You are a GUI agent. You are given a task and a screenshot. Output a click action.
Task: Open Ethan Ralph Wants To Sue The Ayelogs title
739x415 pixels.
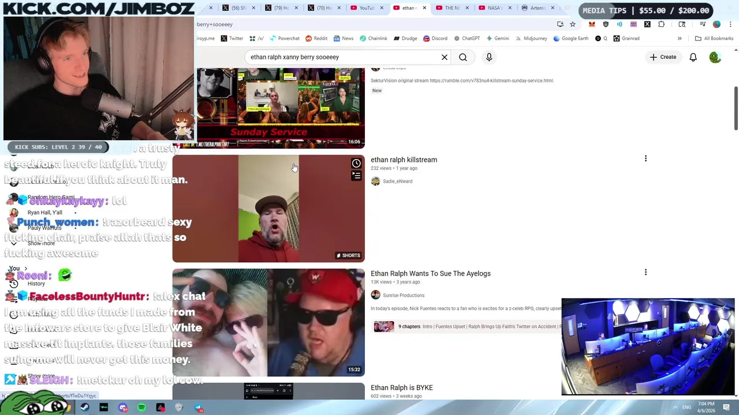click(431, 274)
